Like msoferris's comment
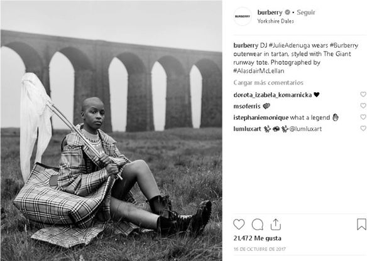Screen dimensions: 377x261 (363, 105)
